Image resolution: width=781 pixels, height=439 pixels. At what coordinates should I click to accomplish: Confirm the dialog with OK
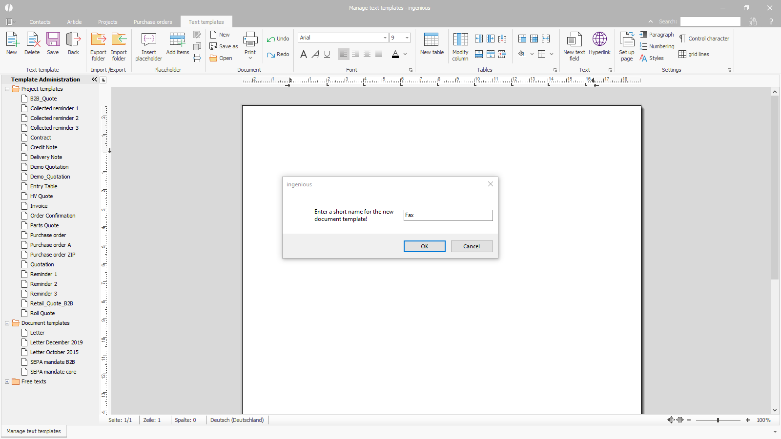(x=424, y=246)
